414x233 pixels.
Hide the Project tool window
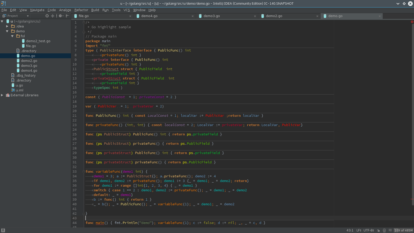(x=68, y=16)
